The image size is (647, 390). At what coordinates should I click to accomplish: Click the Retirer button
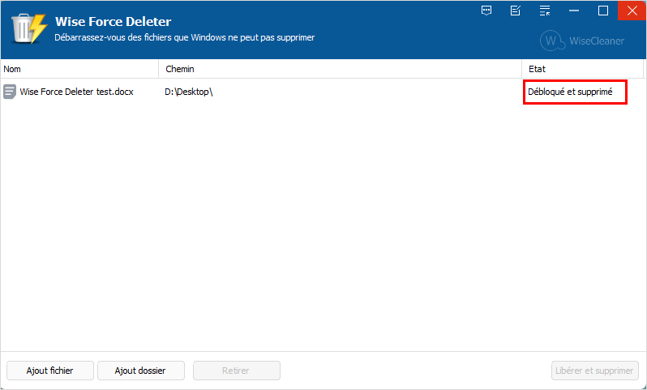click(x=237, y=371)
